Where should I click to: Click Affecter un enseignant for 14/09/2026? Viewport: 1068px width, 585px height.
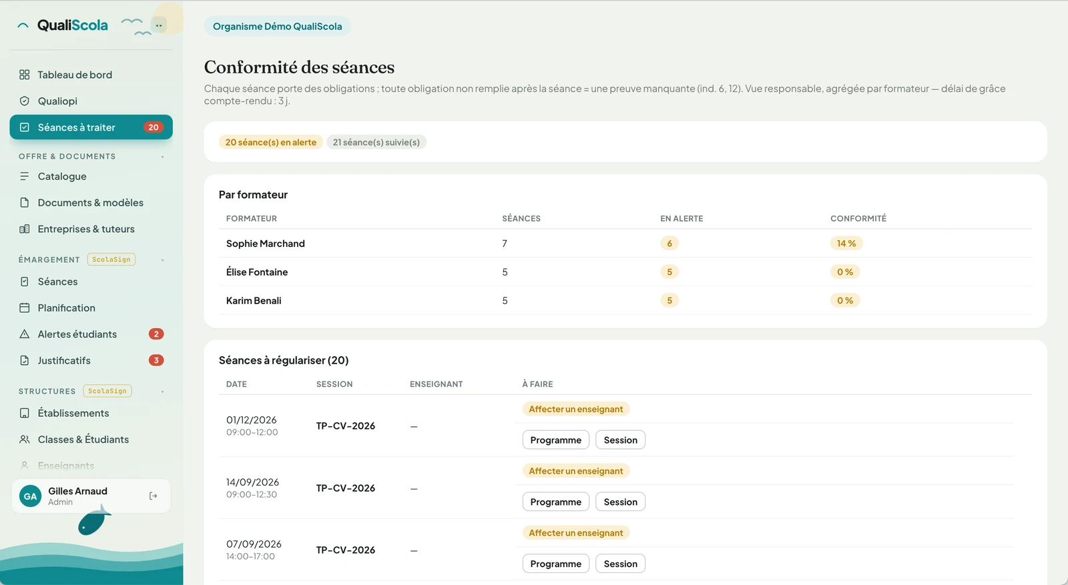(576, 471)
